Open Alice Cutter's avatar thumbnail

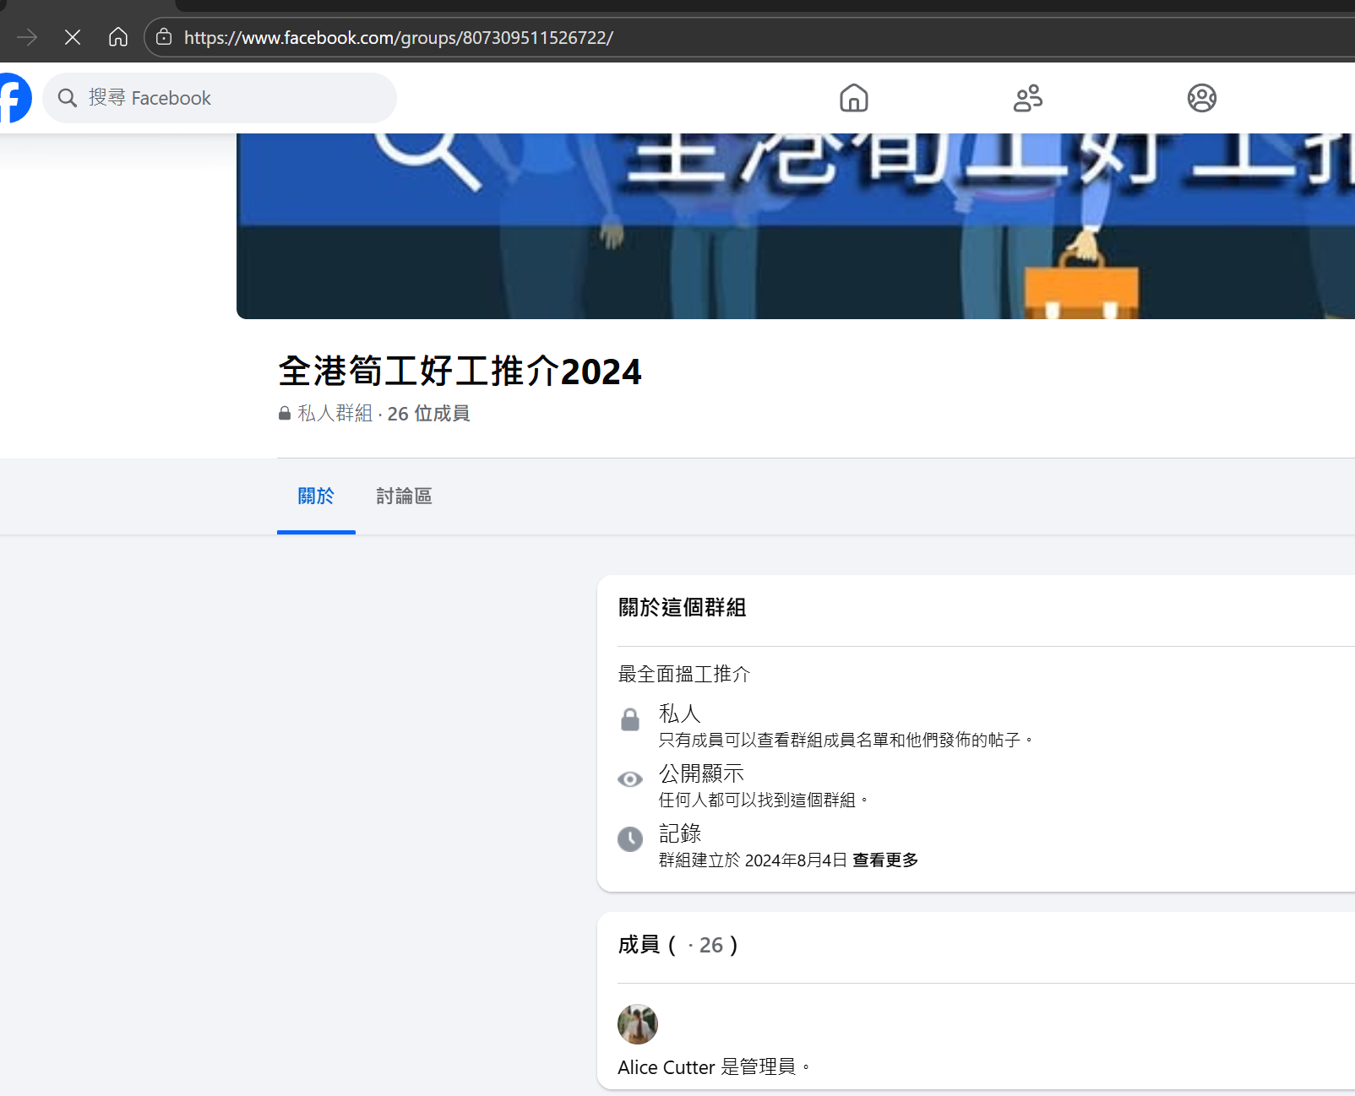coord(638,1024)
